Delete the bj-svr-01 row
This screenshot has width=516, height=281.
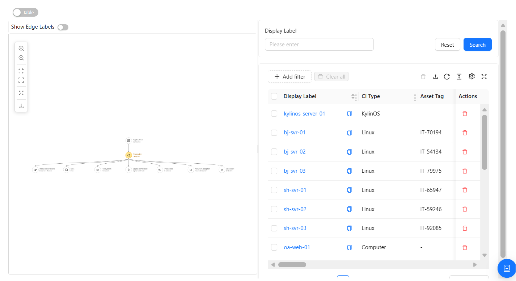pos(465,133)
